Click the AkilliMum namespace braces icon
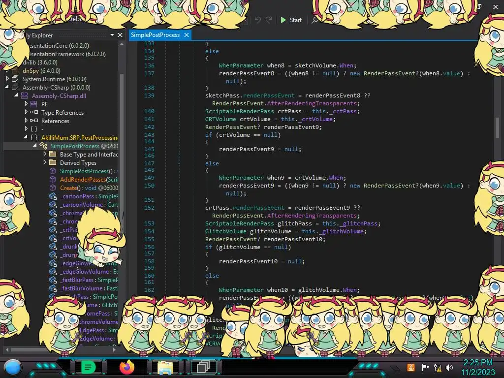The image size is (504, 378). pyautogui.click(x=34, y=137)
